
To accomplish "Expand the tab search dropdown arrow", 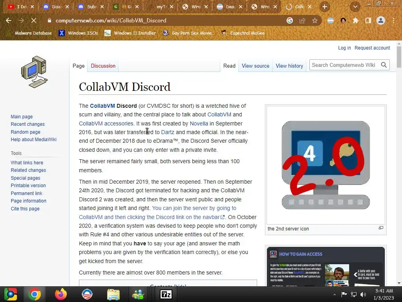I will click(x=355, y=7).
